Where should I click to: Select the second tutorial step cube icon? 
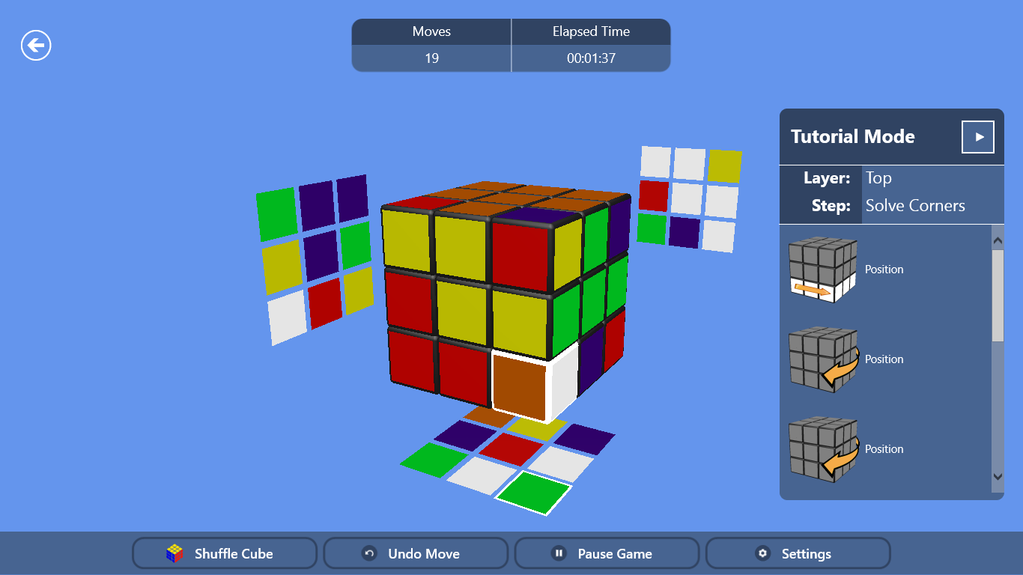click(823, 359)
